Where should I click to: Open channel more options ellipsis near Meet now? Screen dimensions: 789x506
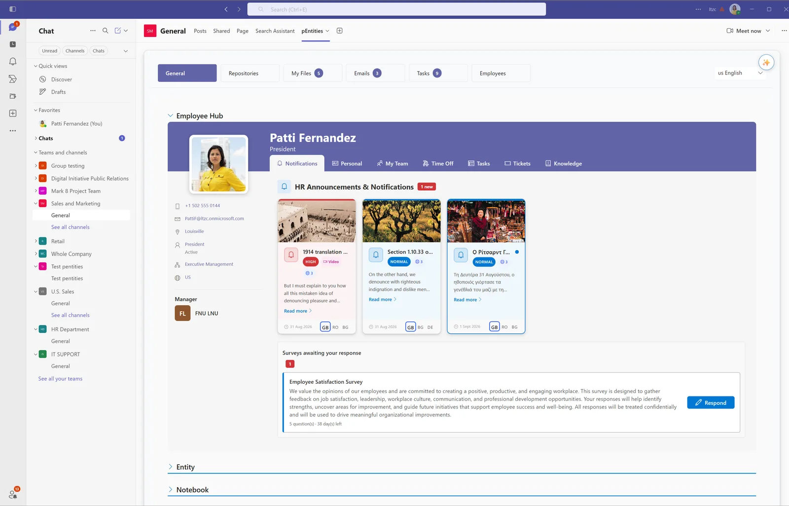click(x=784, y=31)
